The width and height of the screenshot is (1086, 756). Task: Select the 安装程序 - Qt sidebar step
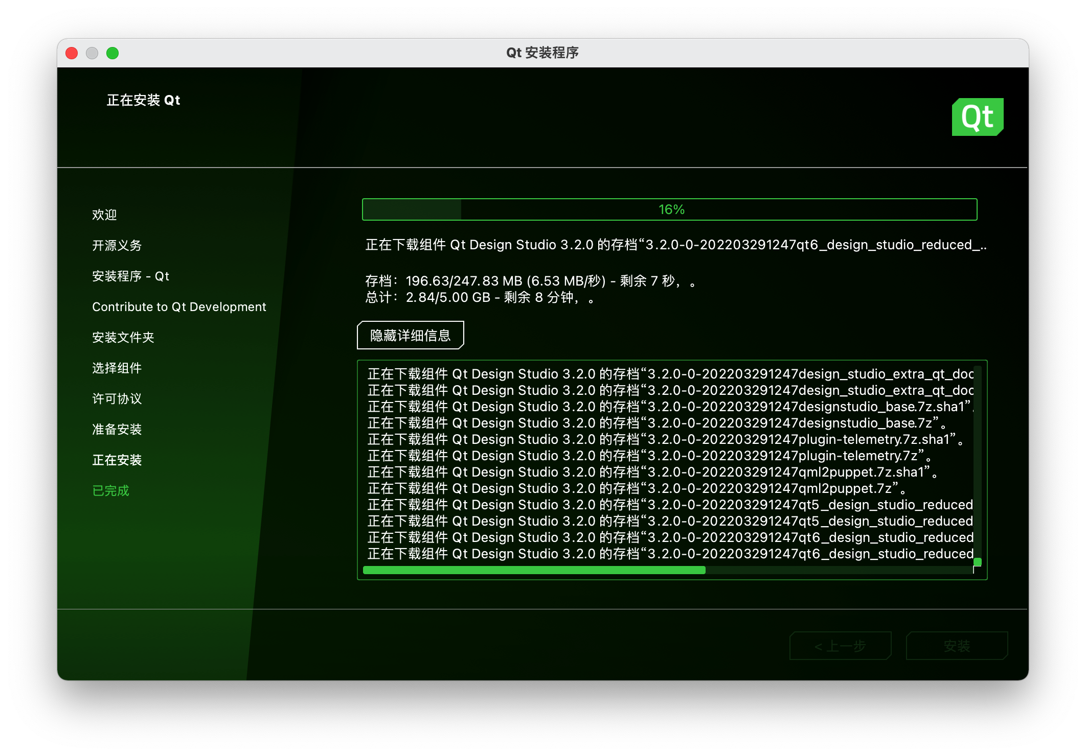pyautogui.click(x=130, y=276)
